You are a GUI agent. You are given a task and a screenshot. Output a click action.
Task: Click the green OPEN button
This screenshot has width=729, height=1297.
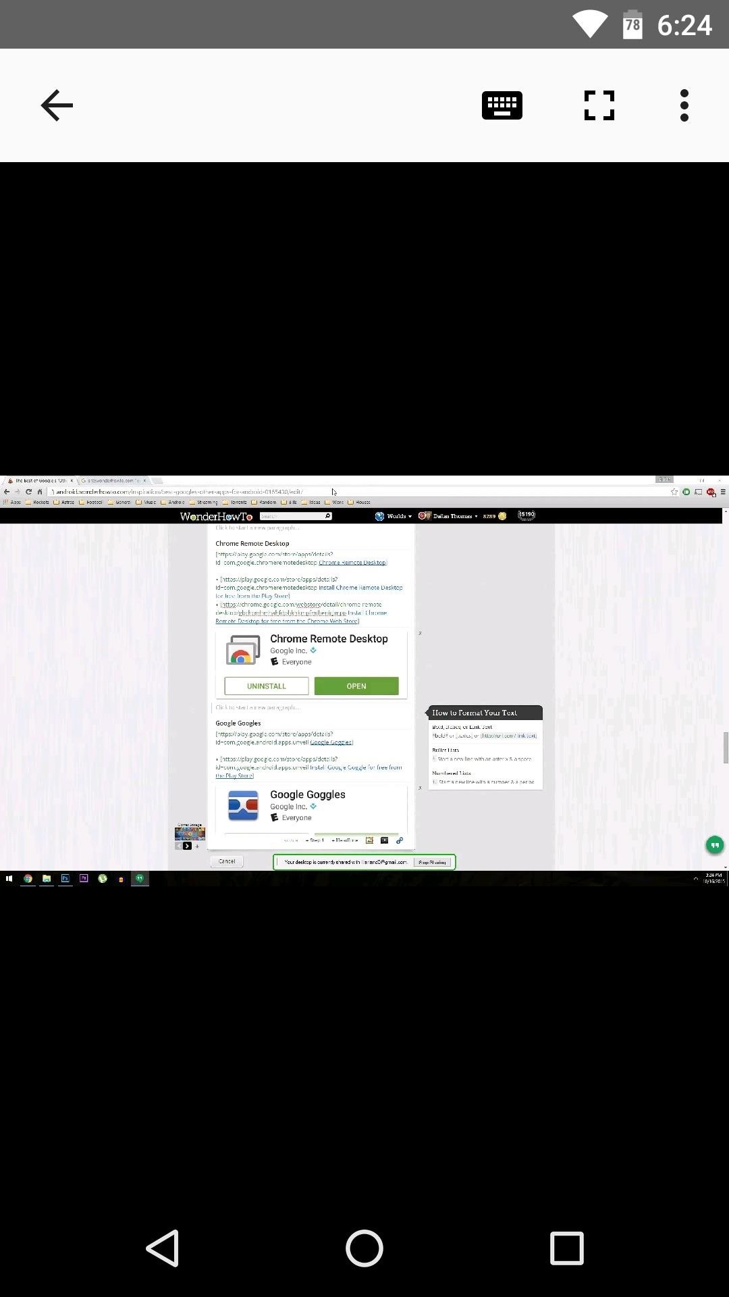(356, 686)
